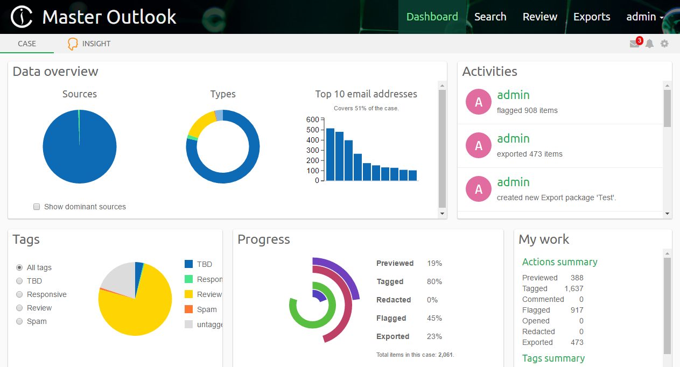Viewport: 680px width, 367px height.
Task: Open the admin user dropdown menu
Action: click(644, 17)
